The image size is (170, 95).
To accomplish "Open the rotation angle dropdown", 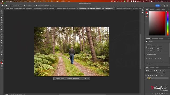I will [154, 51].
